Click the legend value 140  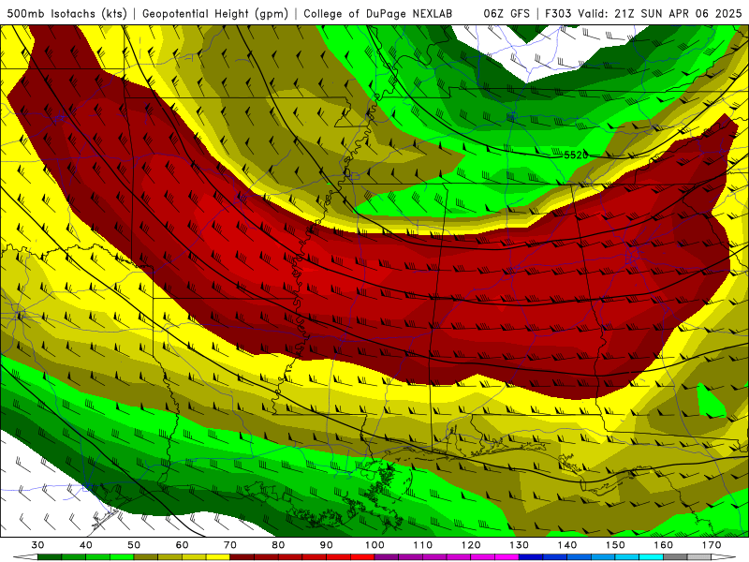tap(567, 545)
